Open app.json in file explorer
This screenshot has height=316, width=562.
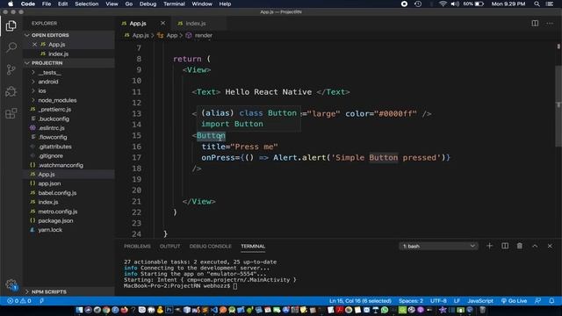pos(49,183)
